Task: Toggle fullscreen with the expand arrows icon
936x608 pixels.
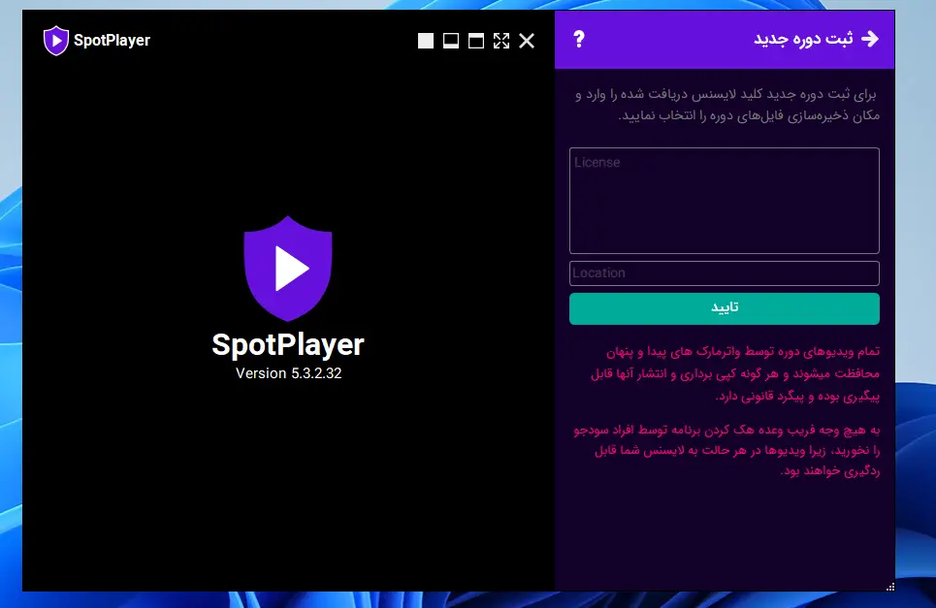Action: 501,41
